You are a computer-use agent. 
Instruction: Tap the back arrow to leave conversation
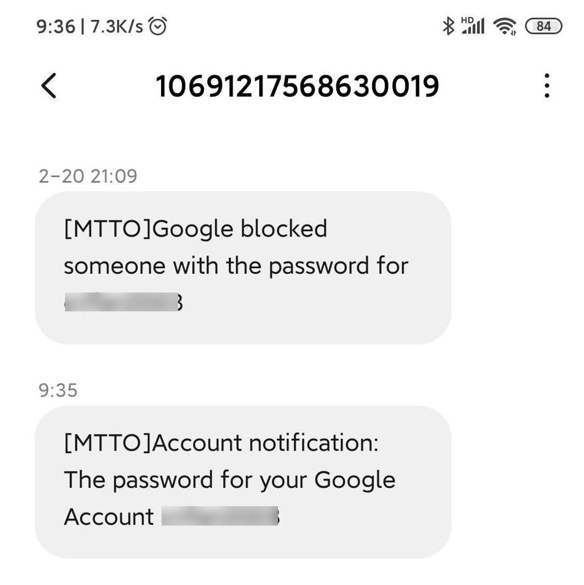tap(49, 86)
